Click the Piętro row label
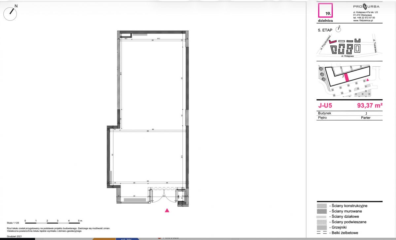396x240 pixels. [x=322, y=118]
